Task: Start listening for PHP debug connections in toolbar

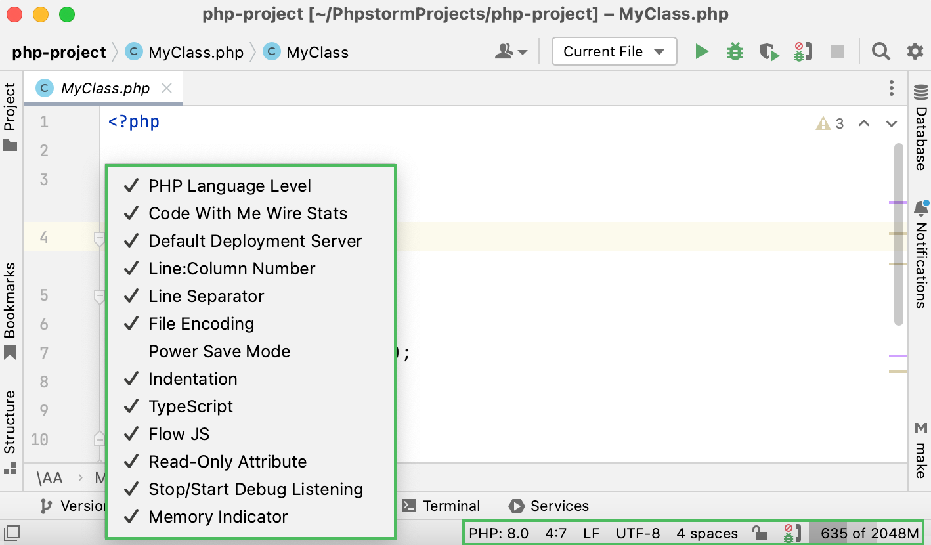Action: pyautogui.click(x=802, y=52)
